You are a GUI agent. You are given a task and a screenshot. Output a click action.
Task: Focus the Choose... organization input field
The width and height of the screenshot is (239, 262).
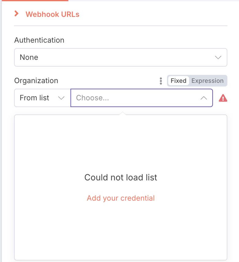coord(142,98)
